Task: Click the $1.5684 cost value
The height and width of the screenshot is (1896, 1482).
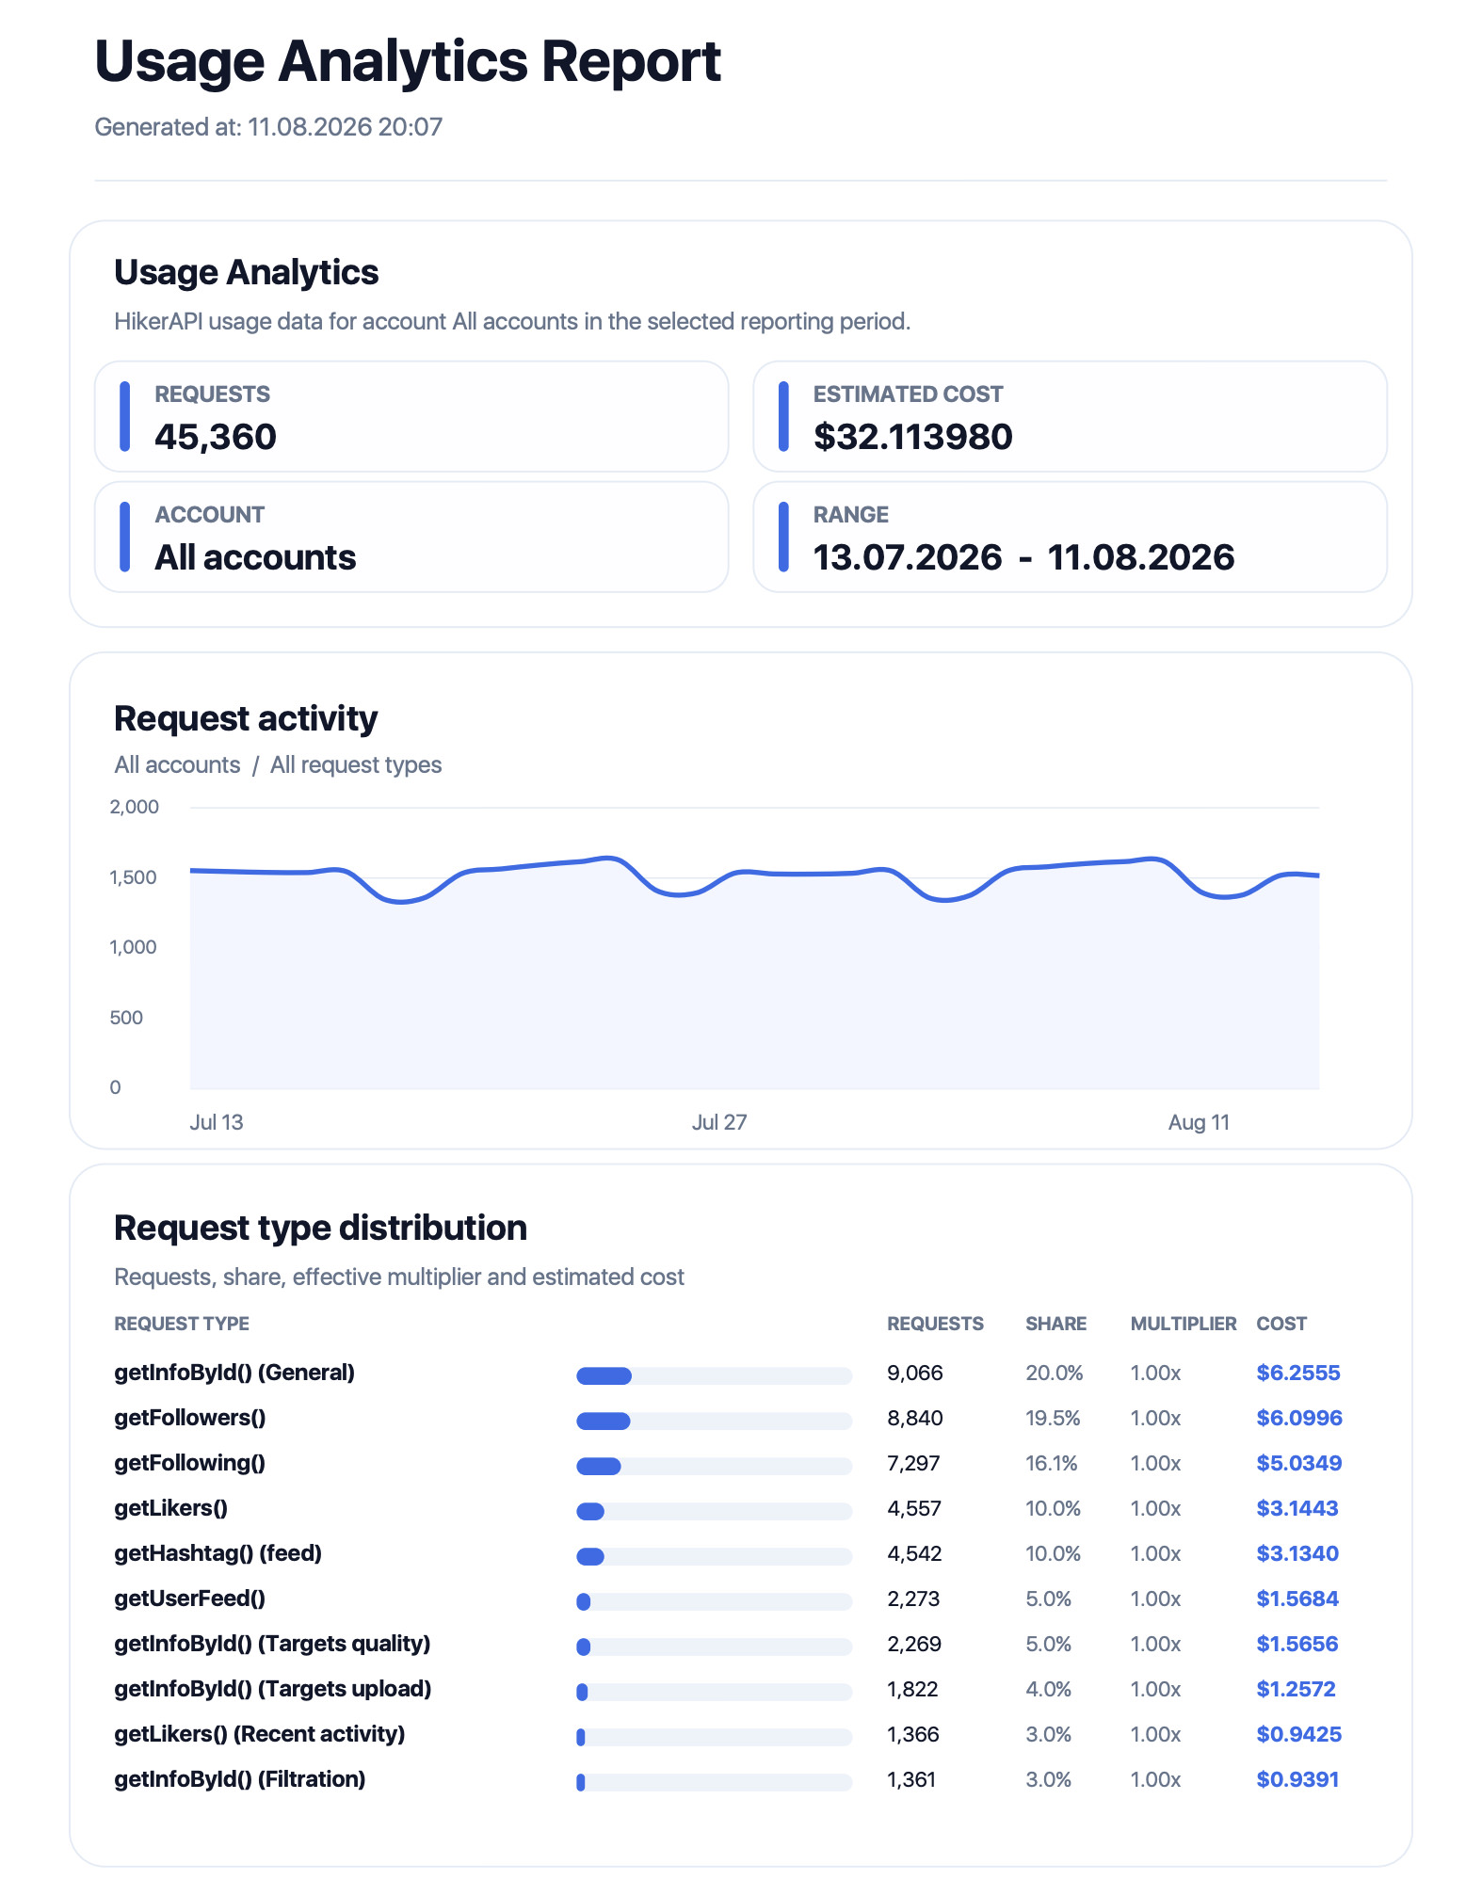Action: [1297, 1599]
